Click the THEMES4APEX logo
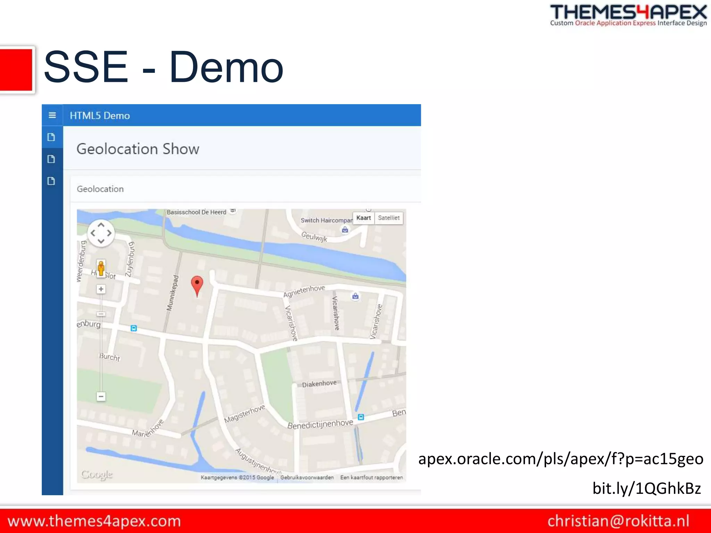 (x=628, y=15)
